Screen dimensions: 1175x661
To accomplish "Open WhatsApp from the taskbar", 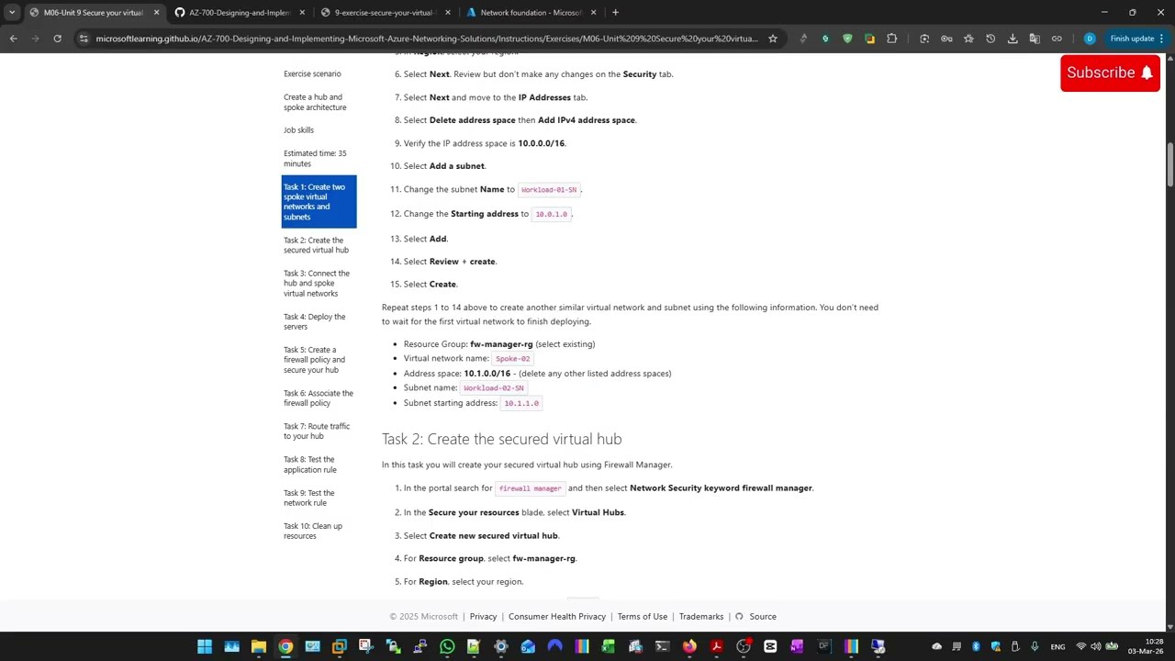I will pos(447,646).
